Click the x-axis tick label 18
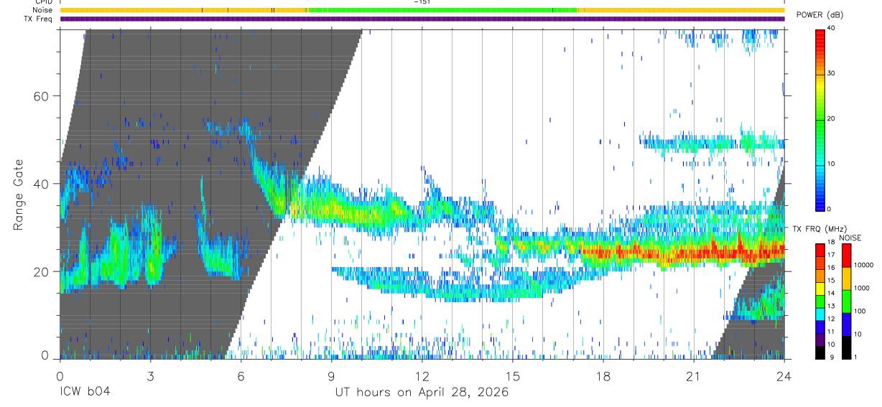Image resolution: width=882 pixels, height=407 pixels. (603, 376)
